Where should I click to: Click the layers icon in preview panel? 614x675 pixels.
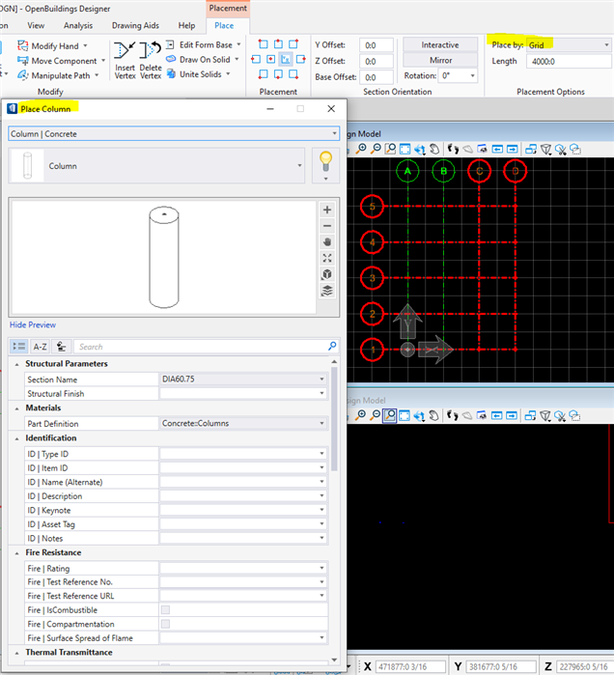point(327,291)
